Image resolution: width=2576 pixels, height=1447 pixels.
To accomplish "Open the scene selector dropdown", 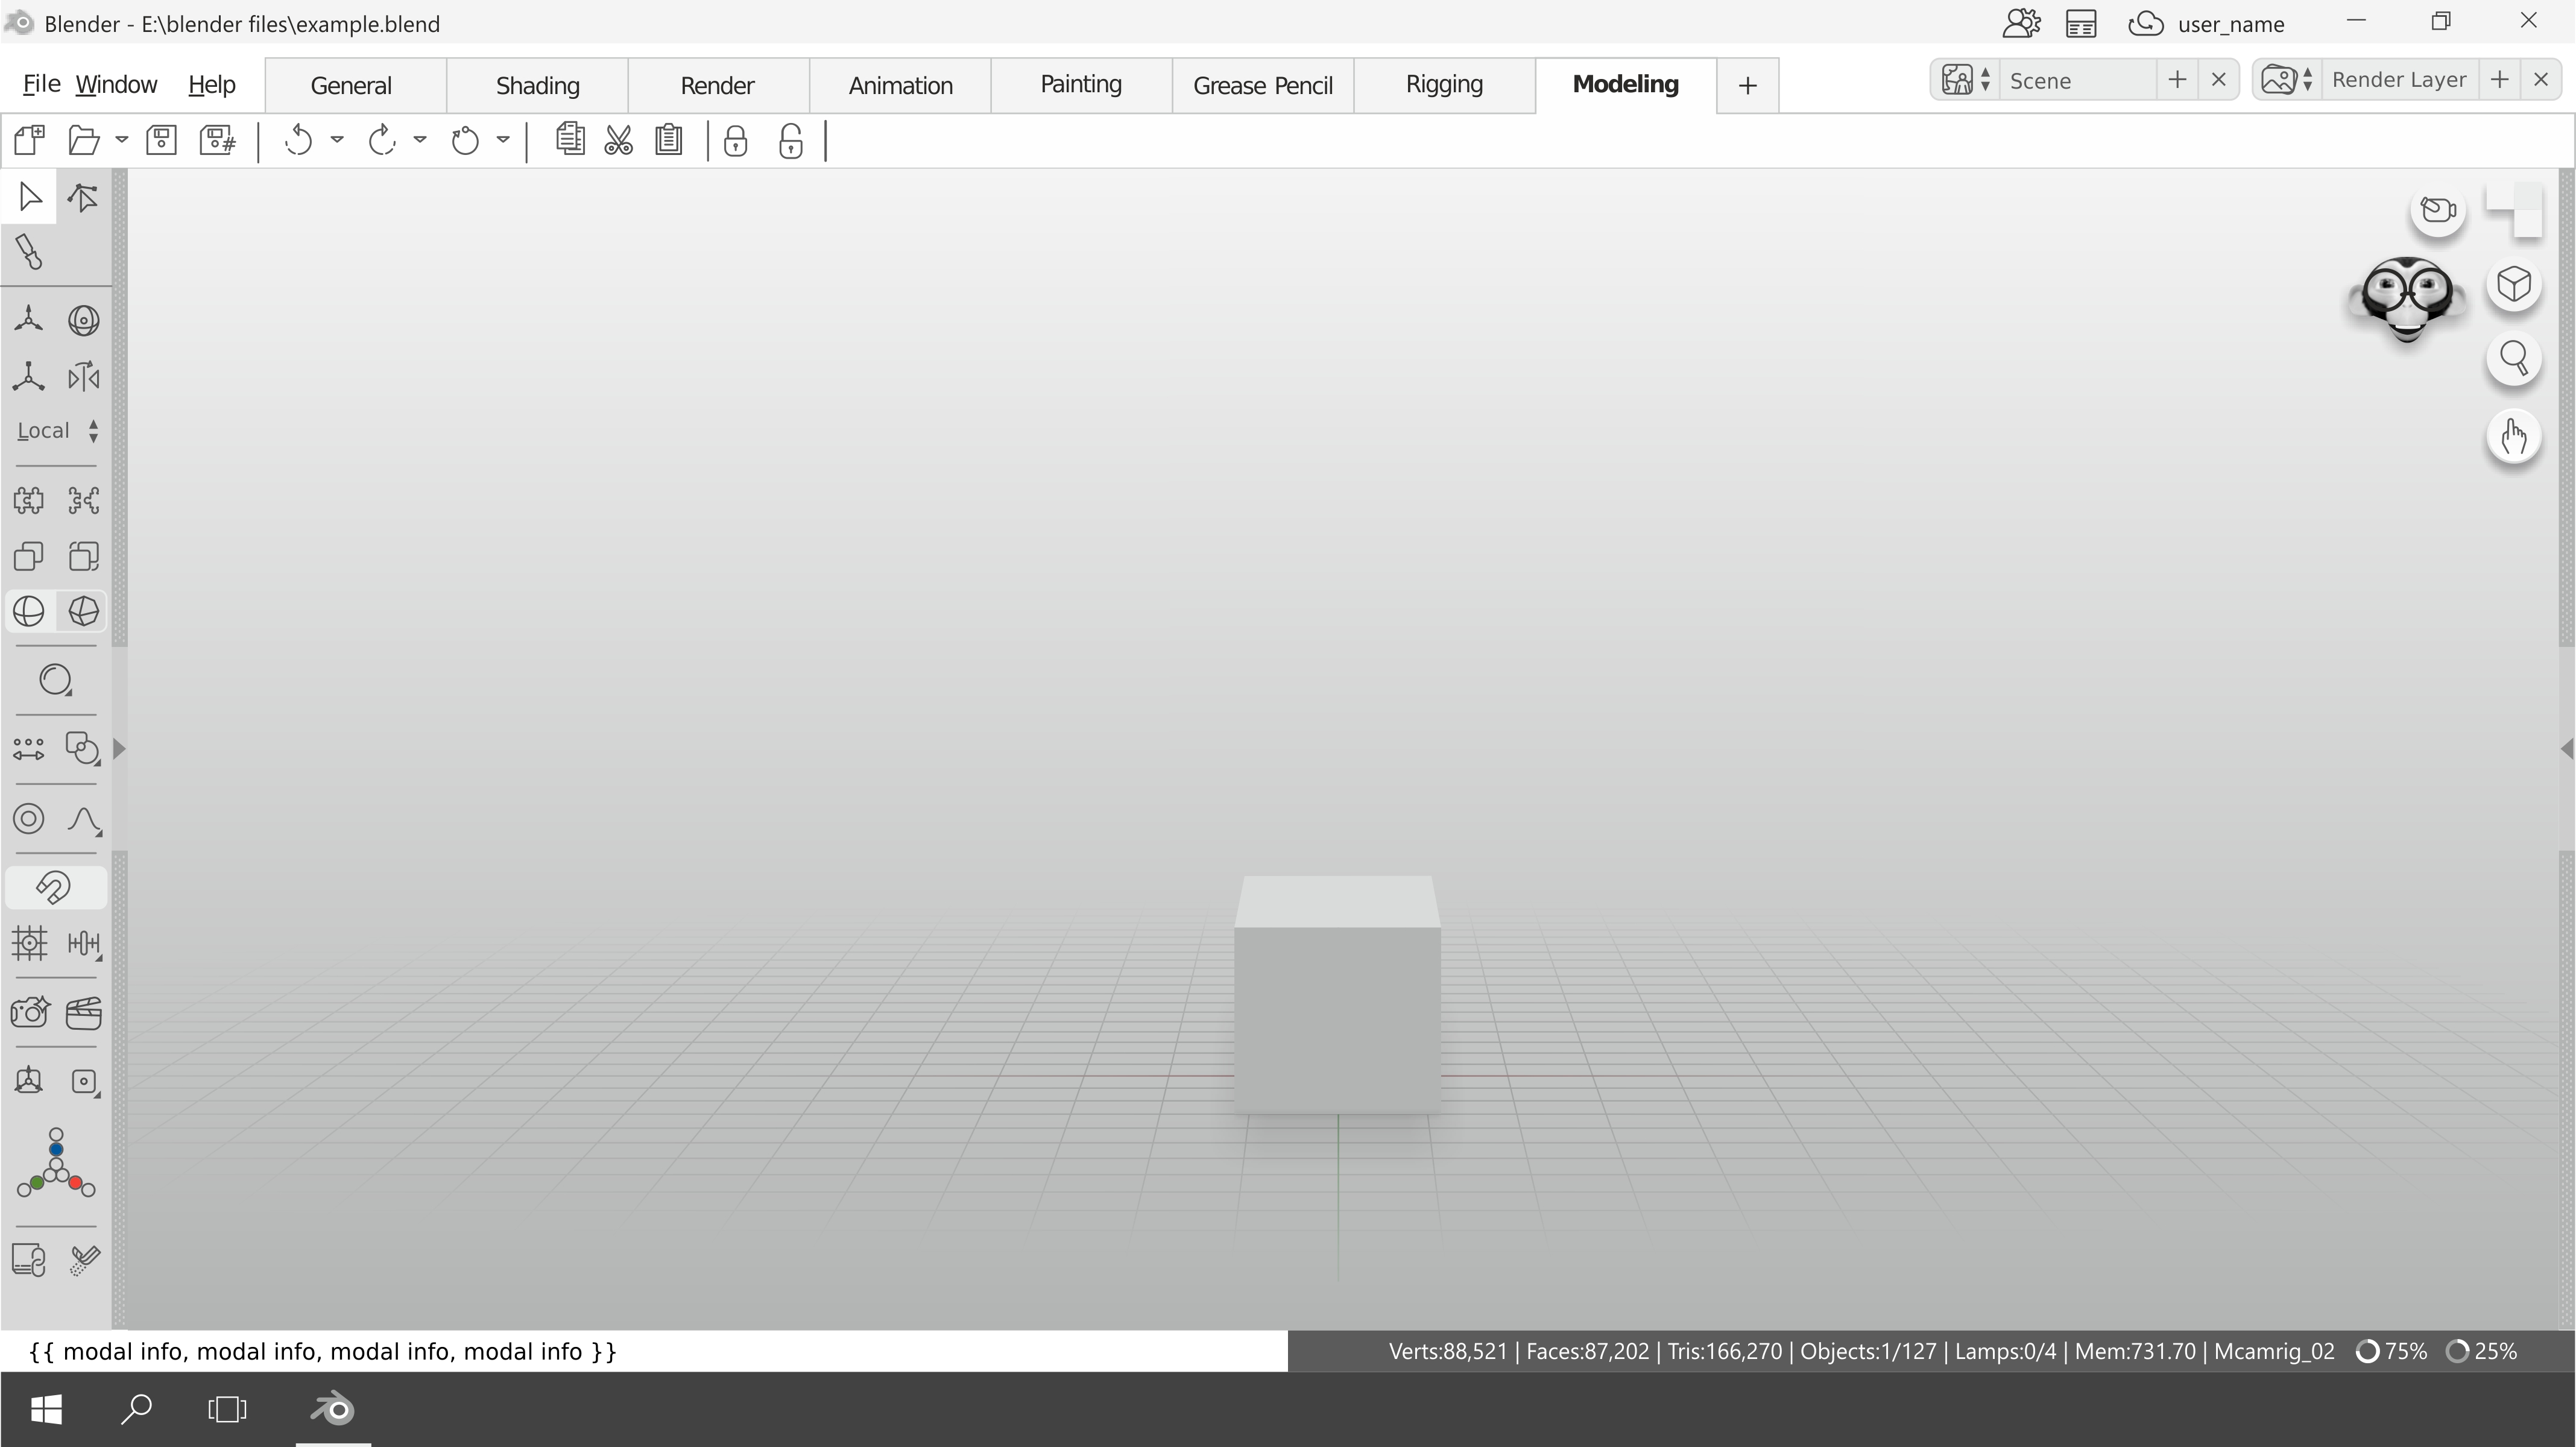I will click(x=1967, y=80).
